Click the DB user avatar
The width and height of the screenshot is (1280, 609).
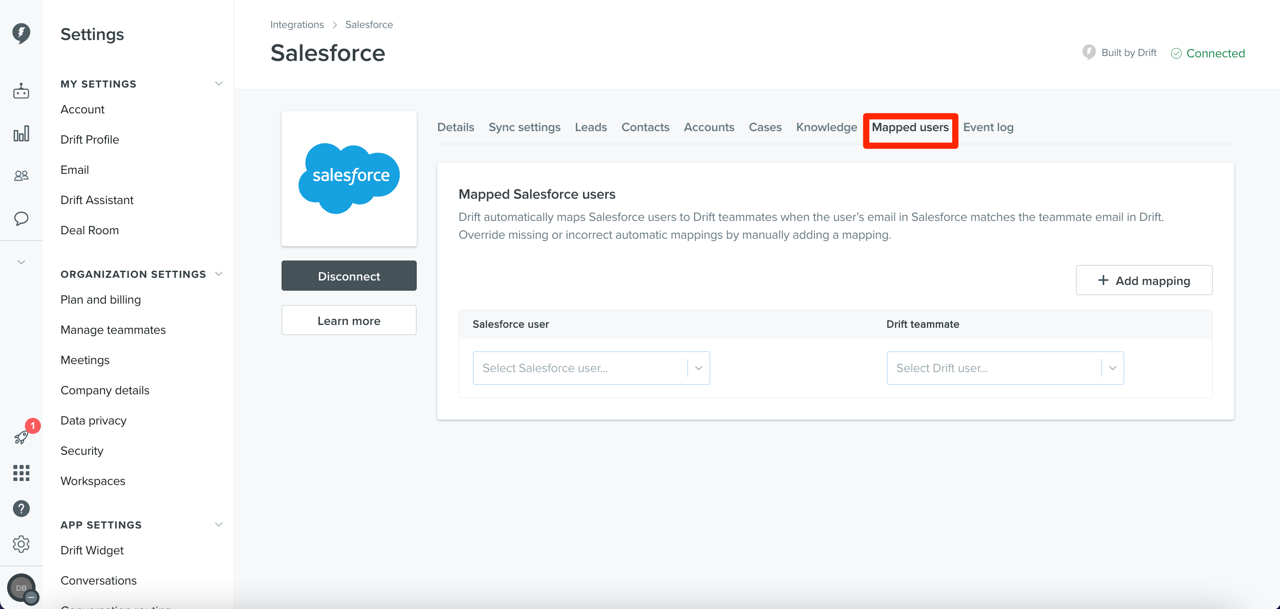coord(21,588)
